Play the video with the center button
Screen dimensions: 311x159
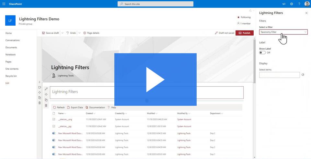(155, 79)
